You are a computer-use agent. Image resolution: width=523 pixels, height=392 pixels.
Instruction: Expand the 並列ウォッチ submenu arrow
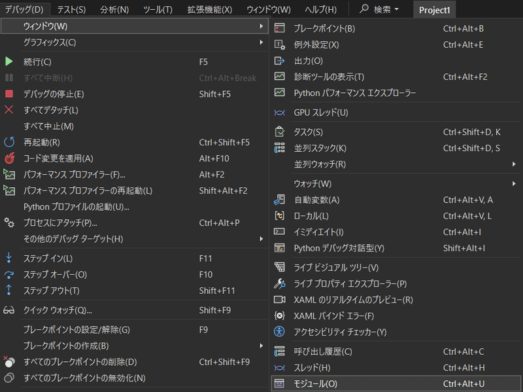click(x=515, y=164)
